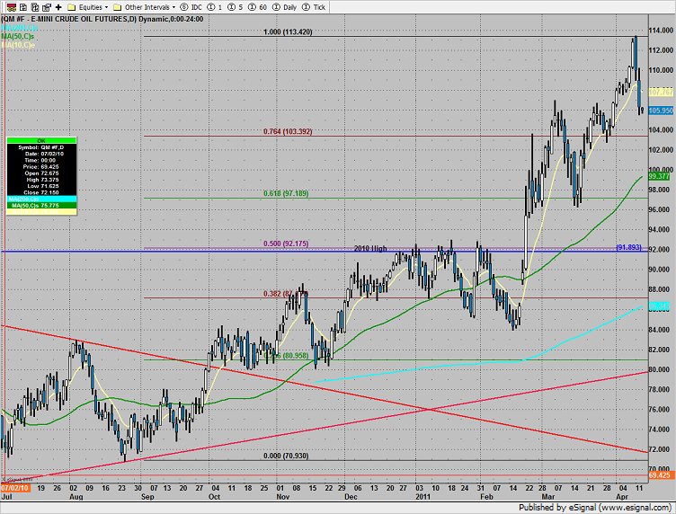The height and width of the screenshot is (514, 676).
Task: Click the 99.377 green MA price tag
Action: click(x=659, y=177)
